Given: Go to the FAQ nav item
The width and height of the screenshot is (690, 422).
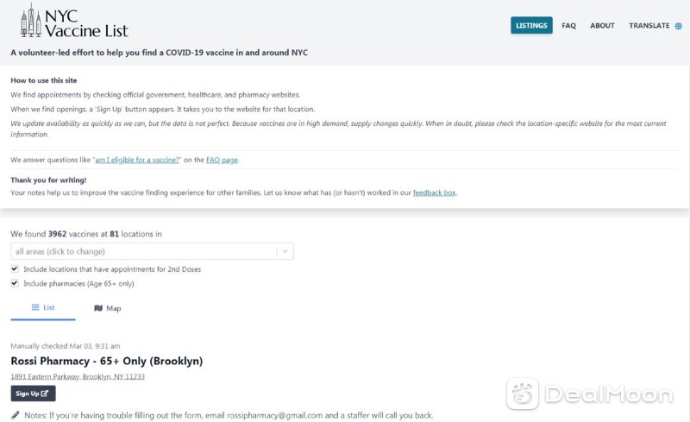Looking at the screenshot, I should pos(568,26).
